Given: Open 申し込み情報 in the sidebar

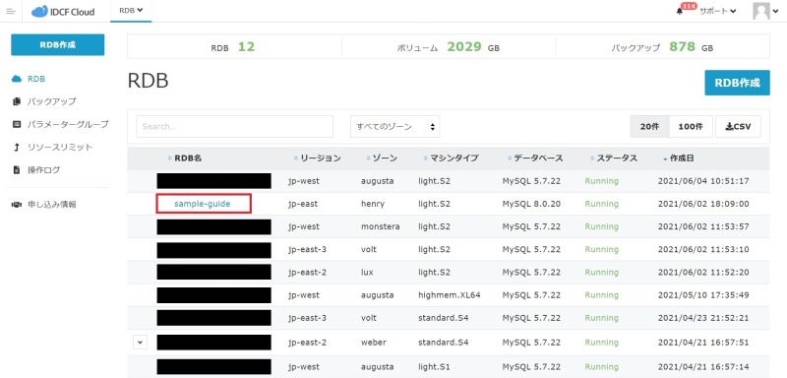Looking at the screenshot, I should 52,205.
